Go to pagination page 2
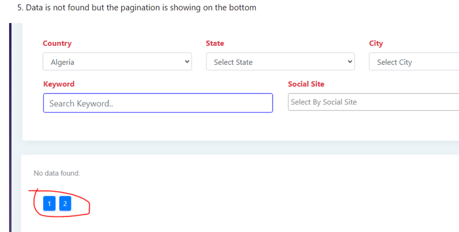Image resolution: width=459 pixels, height=232 pixels. tap(65, 204)
